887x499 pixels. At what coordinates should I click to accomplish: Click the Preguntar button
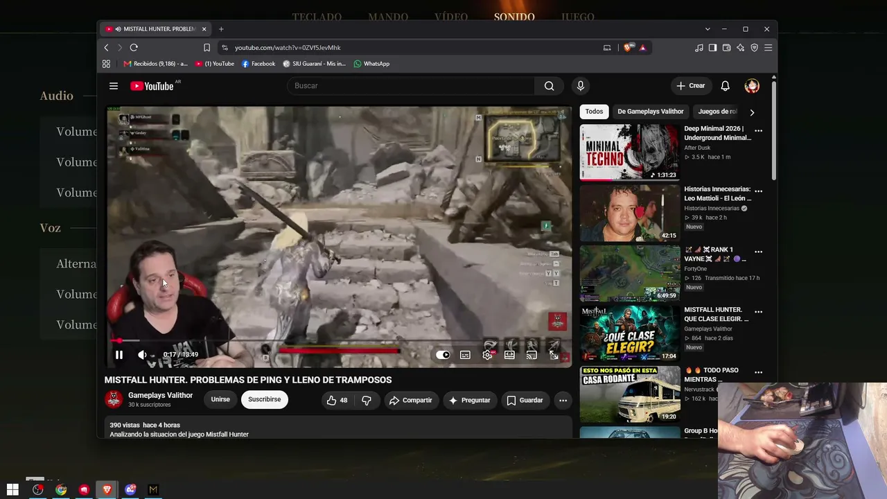click(x=469, y=400)
